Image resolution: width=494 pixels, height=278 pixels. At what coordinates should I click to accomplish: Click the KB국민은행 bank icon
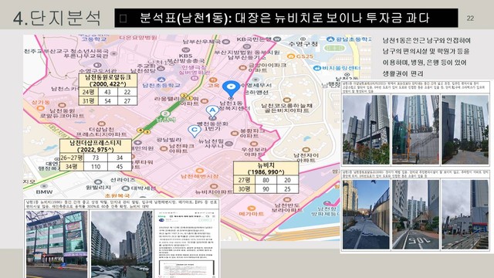click(277, 39)
